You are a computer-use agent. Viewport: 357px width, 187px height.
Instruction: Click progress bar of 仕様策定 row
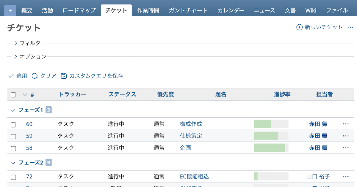[271, 136]
